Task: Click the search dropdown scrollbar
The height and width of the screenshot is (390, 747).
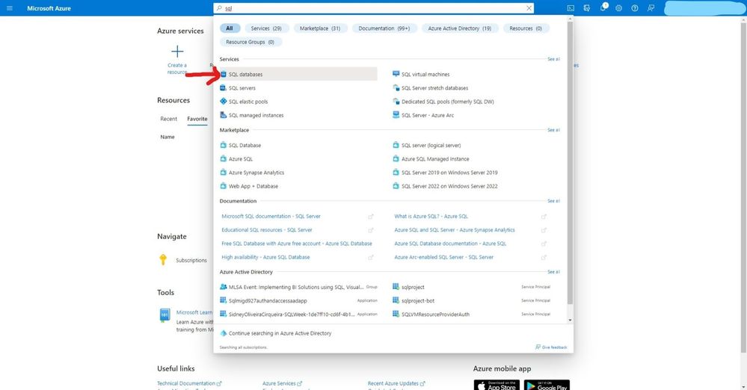Action: (570, 162)
